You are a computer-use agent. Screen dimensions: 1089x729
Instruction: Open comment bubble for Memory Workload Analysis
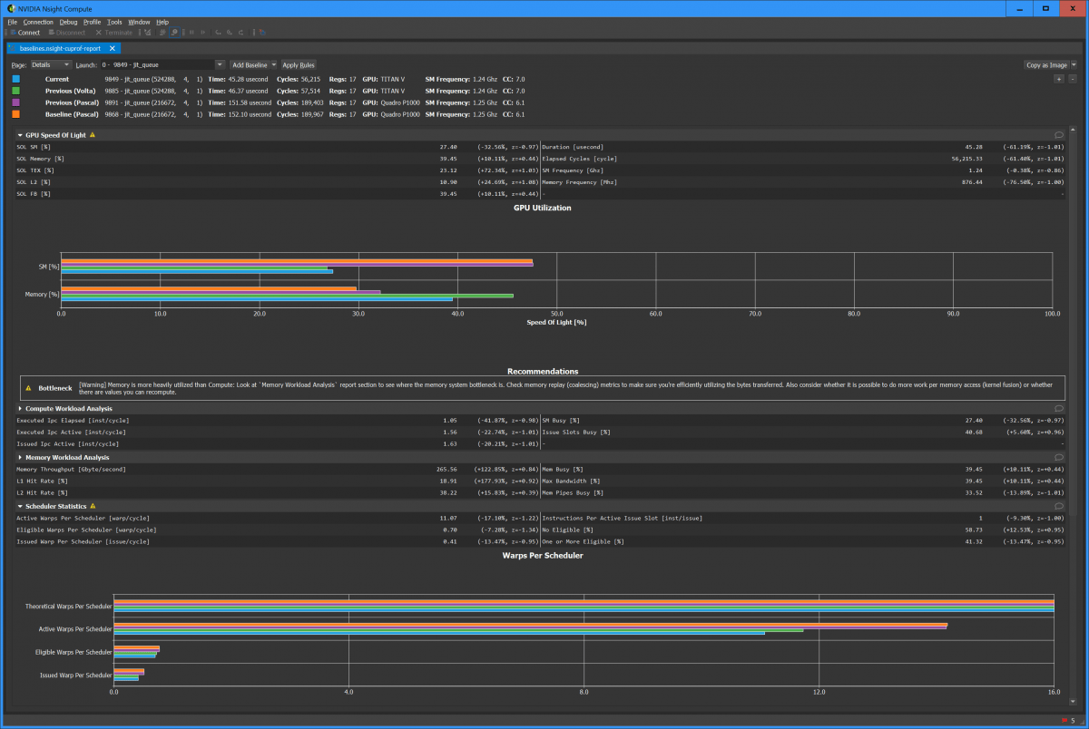coord(1059,458)
